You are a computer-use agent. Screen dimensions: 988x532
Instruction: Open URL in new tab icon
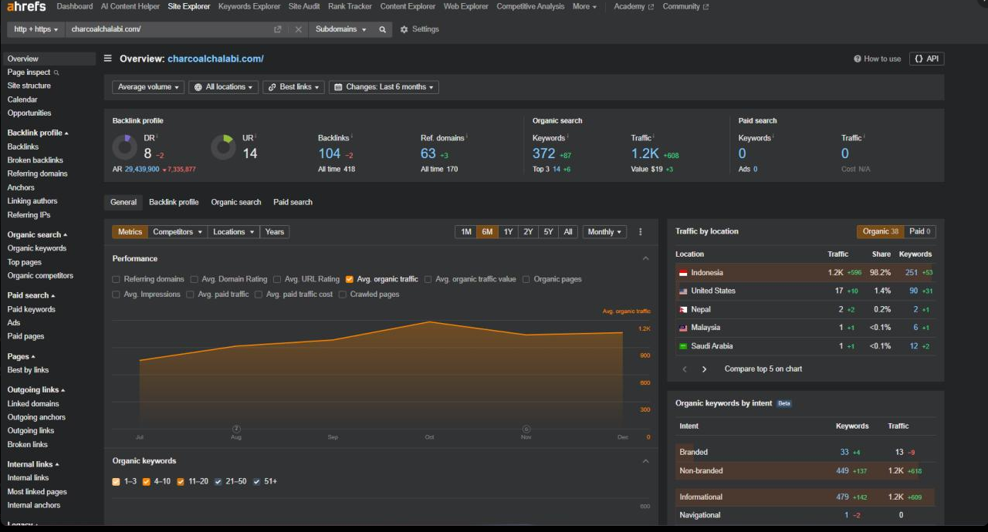[278, 29]
